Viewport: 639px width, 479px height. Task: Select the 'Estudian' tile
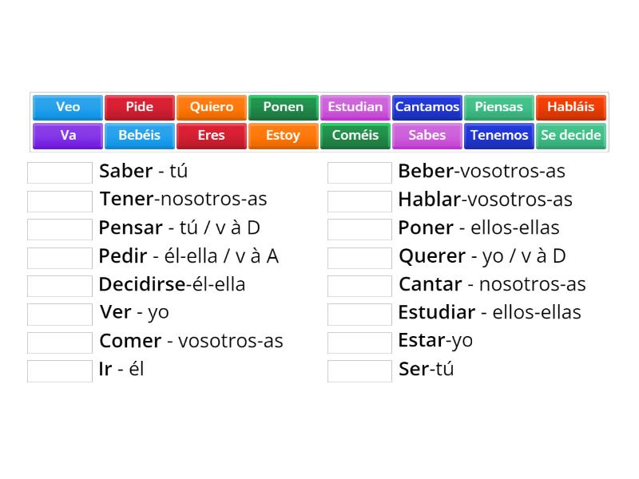[x=355, y=107]
